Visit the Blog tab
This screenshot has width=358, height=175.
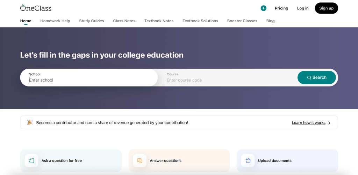[x=270, y=21]
